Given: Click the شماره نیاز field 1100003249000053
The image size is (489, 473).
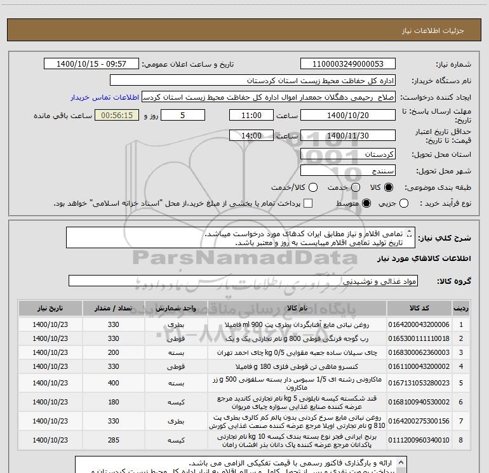Looking at the screenshot, I should 348,63.
